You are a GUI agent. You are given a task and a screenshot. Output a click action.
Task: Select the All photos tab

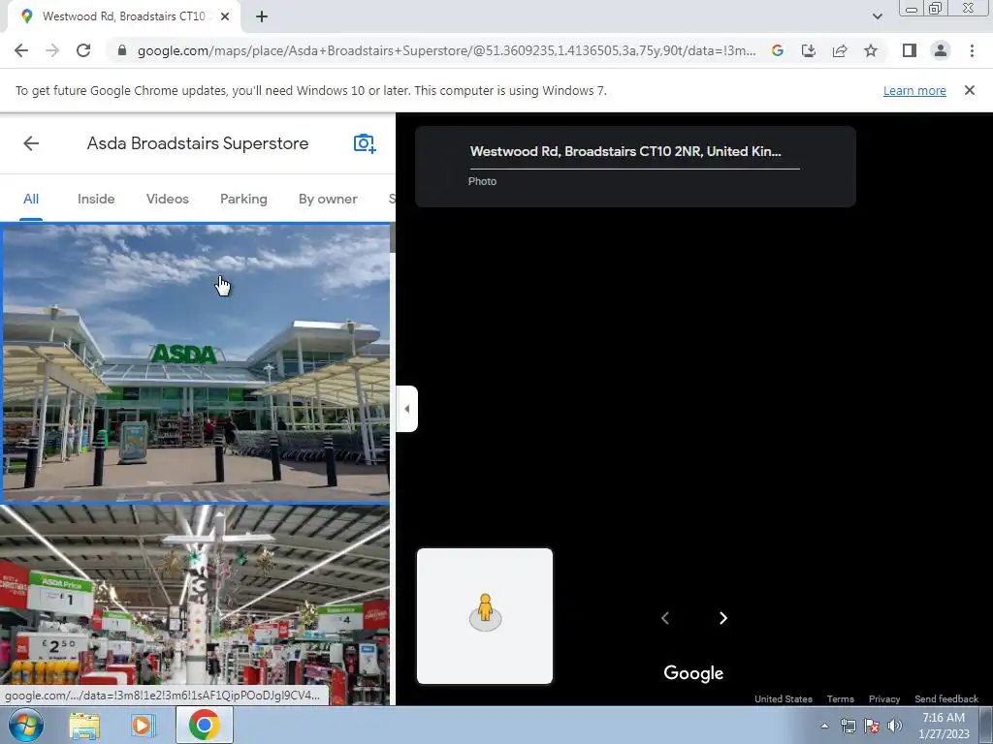point(31,199)
